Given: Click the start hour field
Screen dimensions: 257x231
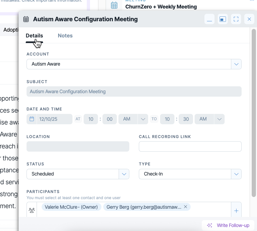Looking at the screenshot, I should click(91, 119).
